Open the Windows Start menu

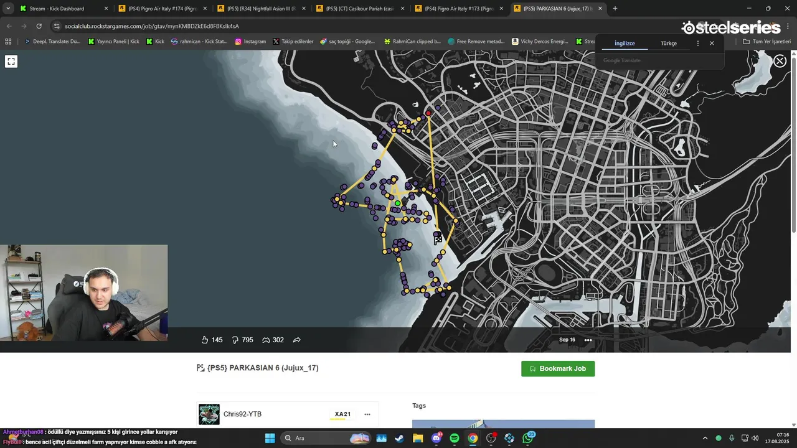click(270, 438)
